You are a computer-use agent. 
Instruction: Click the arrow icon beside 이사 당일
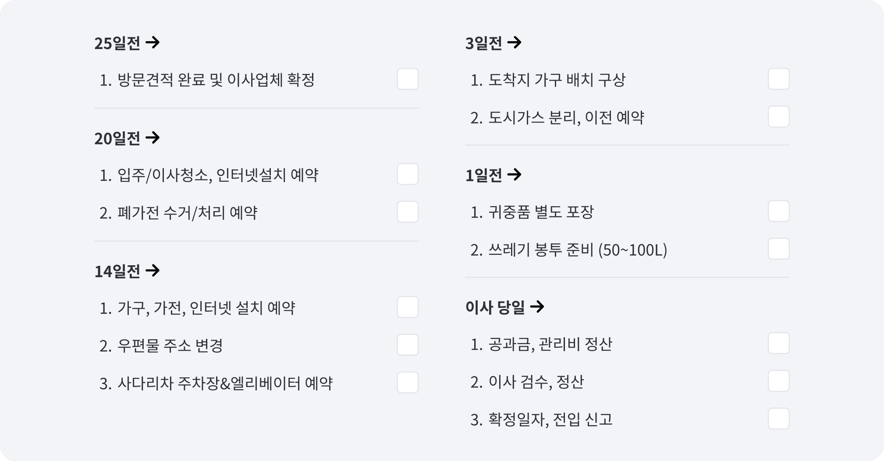(537, 306)
